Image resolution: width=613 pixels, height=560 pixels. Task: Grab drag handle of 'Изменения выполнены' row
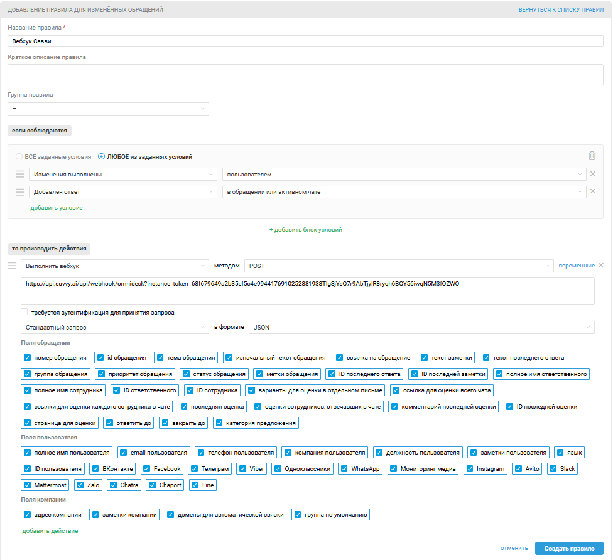click(x=19, y=175)
